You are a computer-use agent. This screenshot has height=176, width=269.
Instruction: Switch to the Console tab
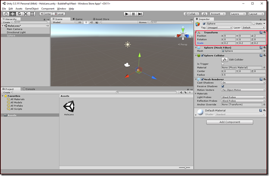coord(29,89)
